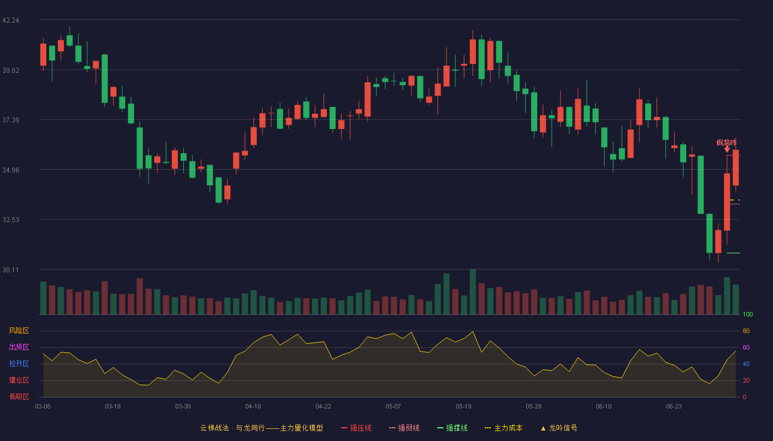773x441 pixels.
Task: Click the 20 indicator scale value
Action: click(746, 380)
